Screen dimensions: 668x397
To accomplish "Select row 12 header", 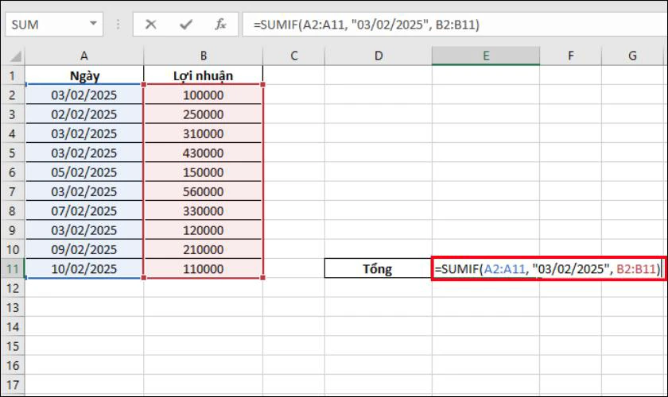I will [x=13, y=288].
